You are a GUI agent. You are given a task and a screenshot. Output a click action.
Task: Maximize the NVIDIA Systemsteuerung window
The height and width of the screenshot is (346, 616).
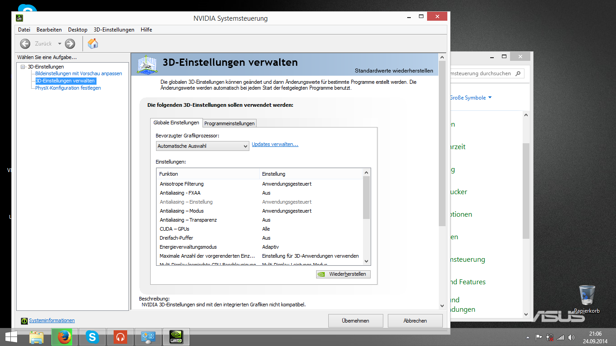coord(421,17)
